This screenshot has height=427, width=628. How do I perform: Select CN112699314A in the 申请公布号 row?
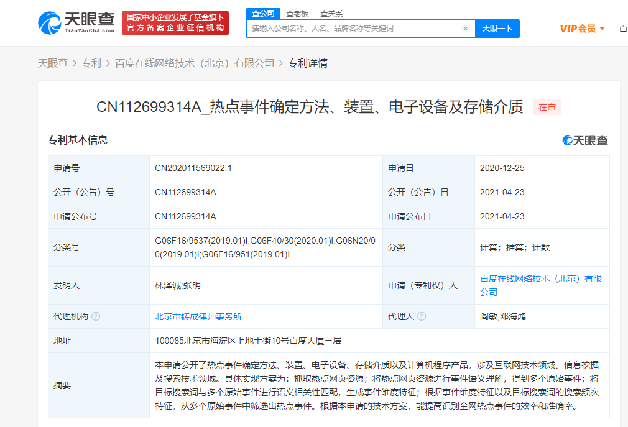[185, 216]
